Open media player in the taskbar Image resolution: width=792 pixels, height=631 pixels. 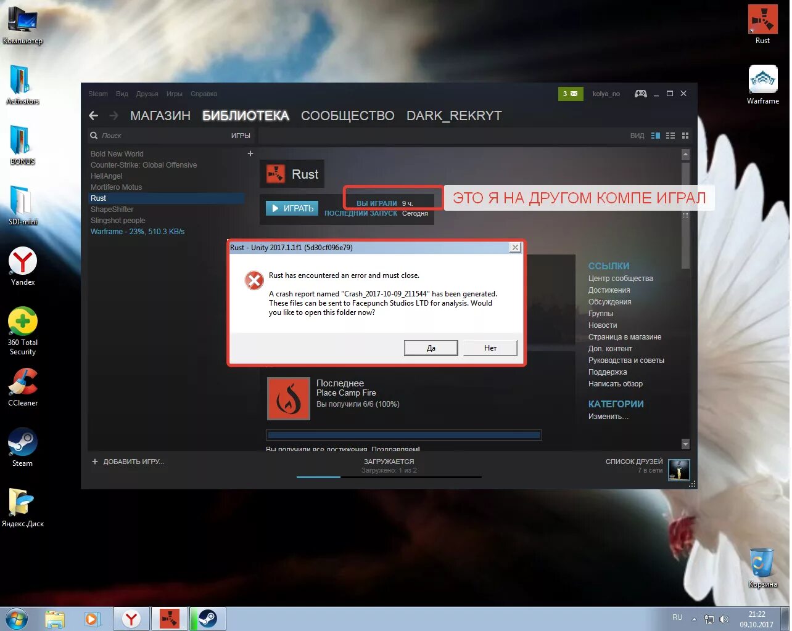click(x=93, y=619)
